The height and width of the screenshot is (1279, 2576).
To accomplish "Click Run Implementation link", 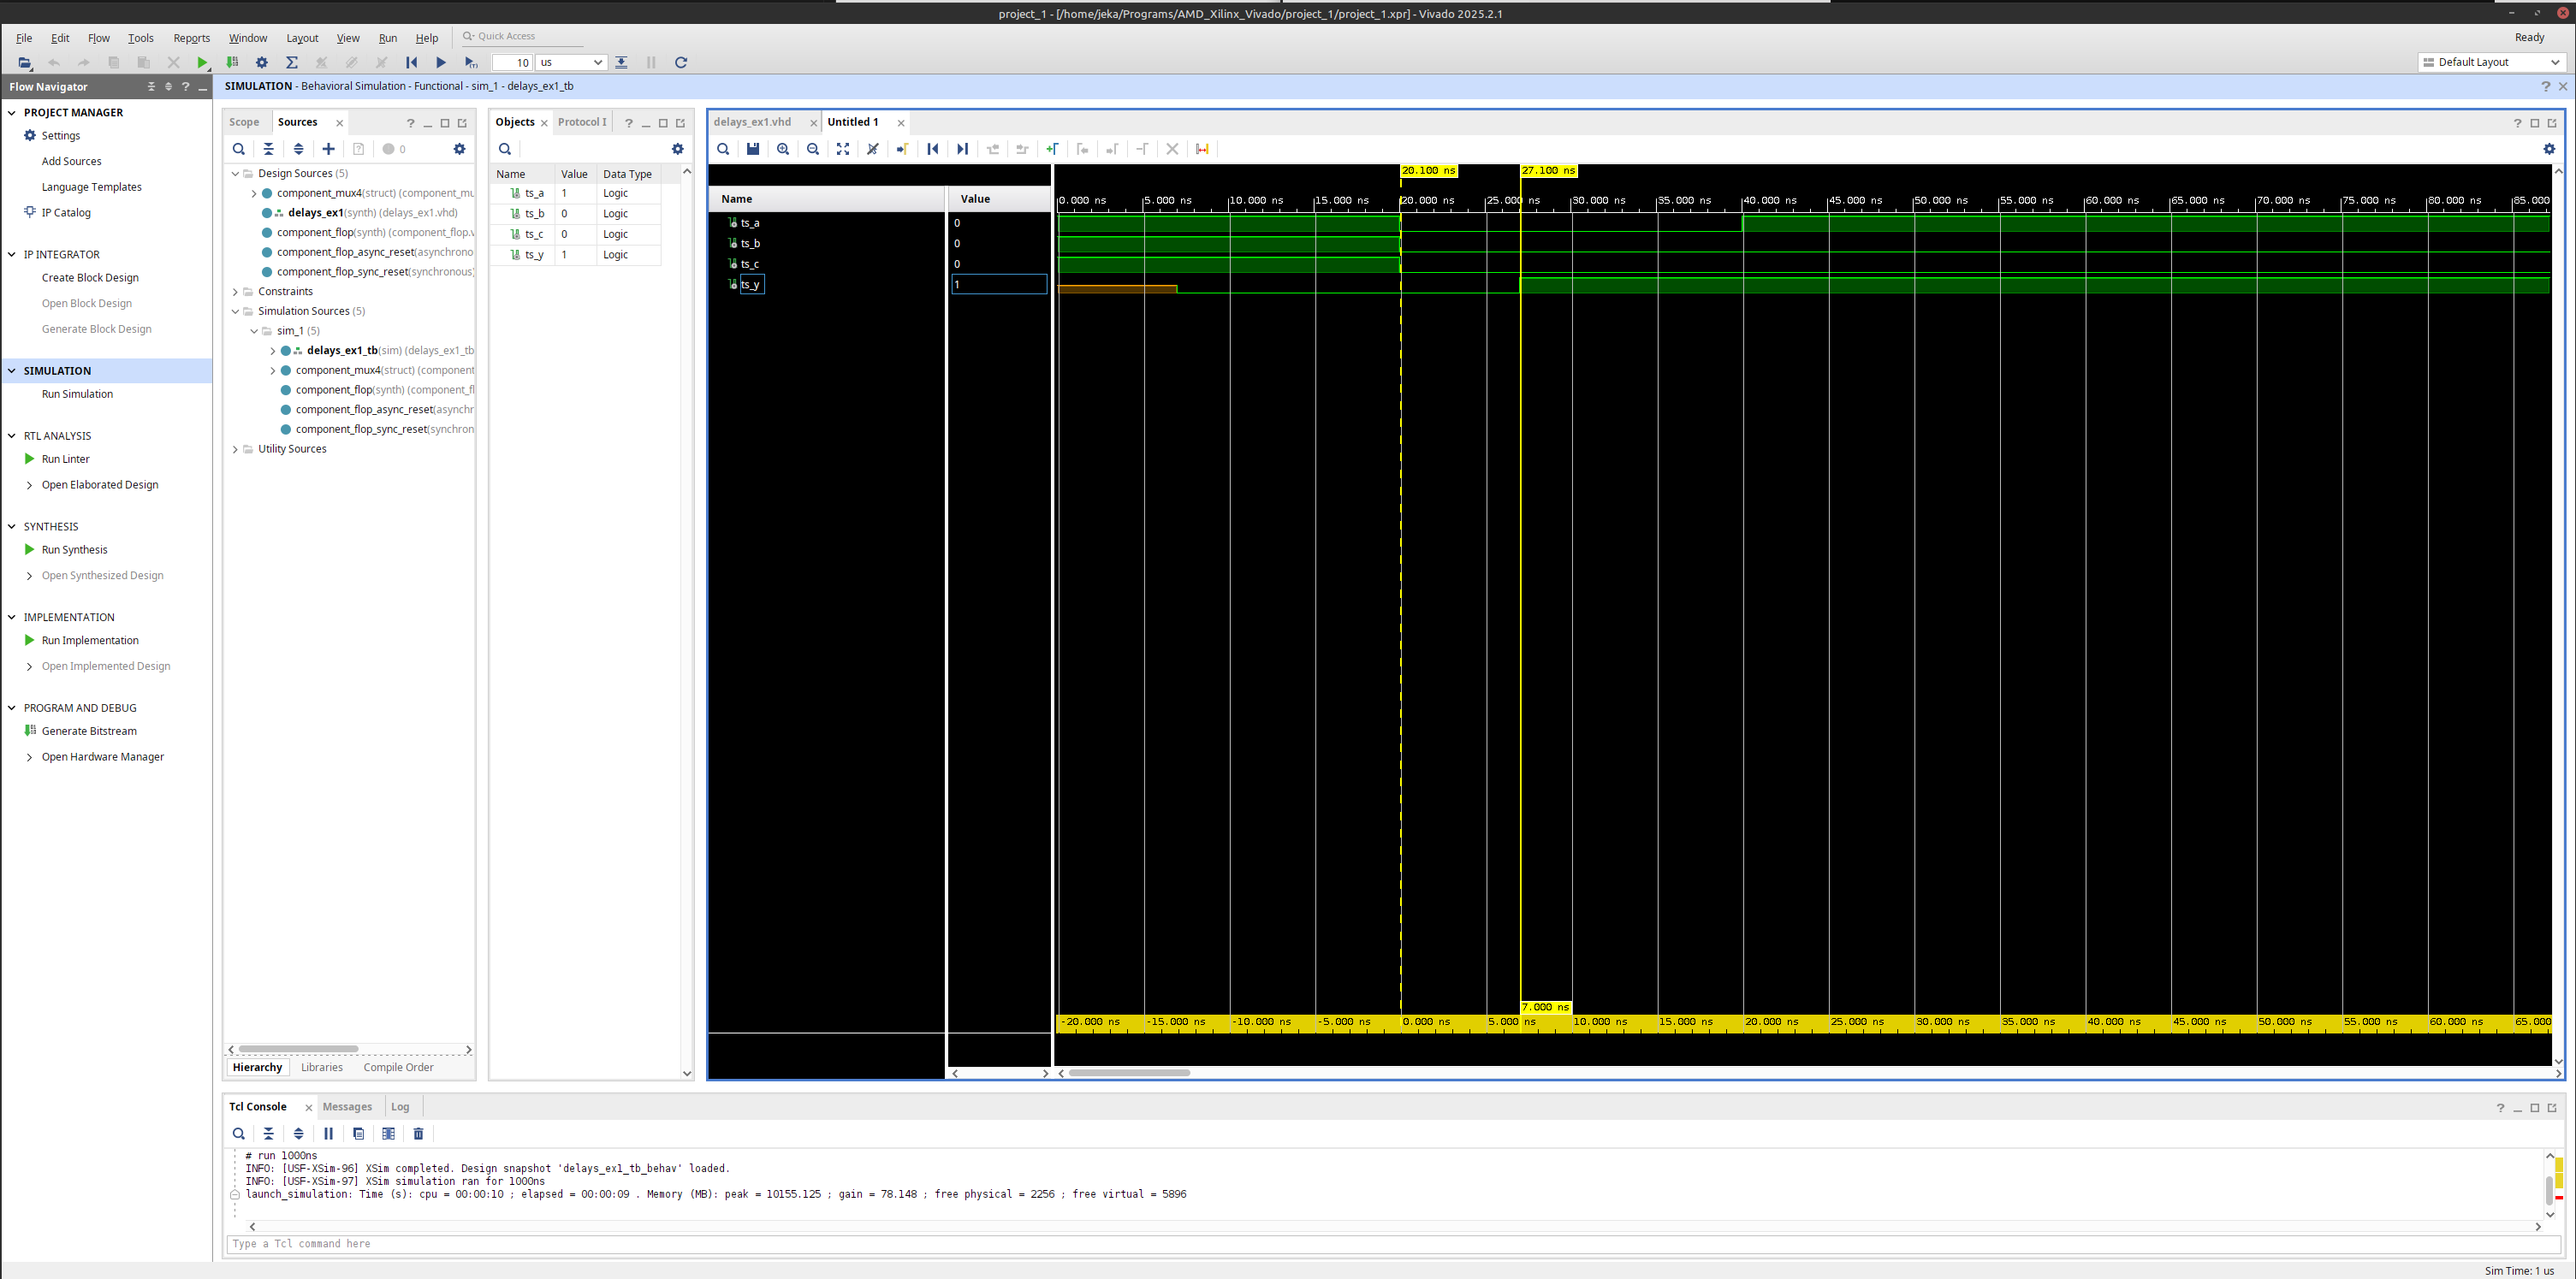I will point(90,641).
